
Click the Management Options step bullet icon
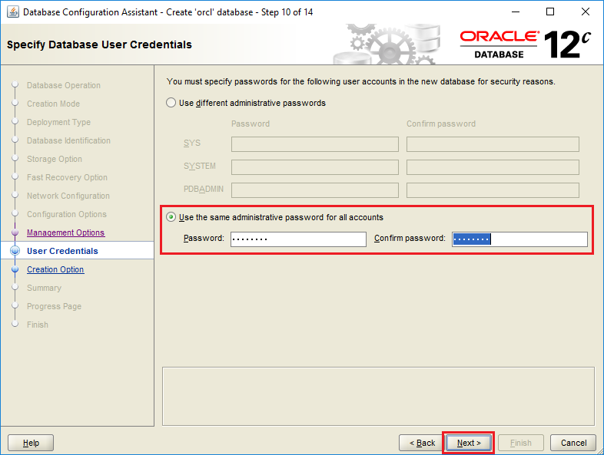(x=15, y=232)
